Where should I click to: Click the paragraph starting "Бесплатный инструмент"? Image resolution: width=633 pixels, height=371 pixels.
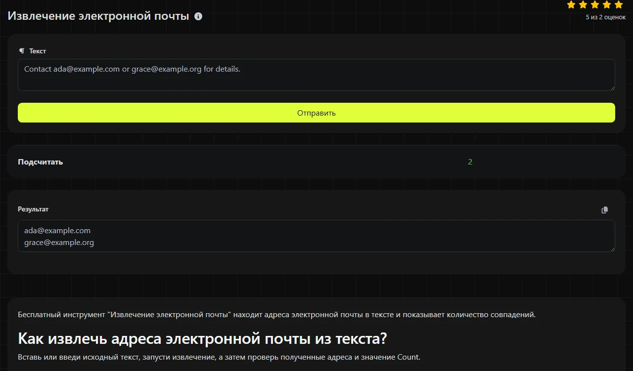point(276,314)
